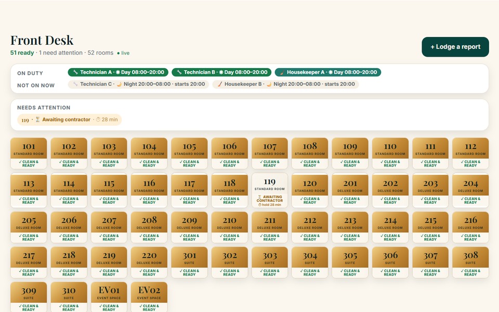Screen dimensions: 499x312
Task: Click the moon icon in Technician C's night shift
Action: (119, 84)
